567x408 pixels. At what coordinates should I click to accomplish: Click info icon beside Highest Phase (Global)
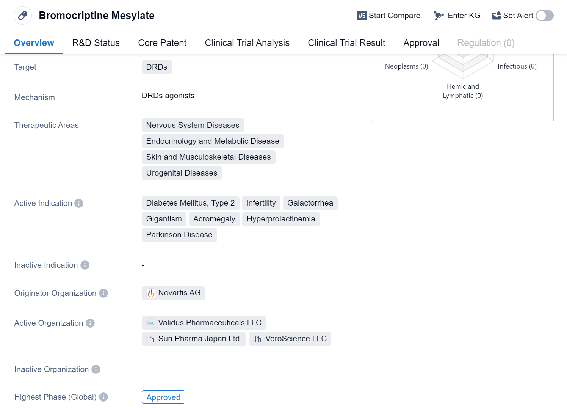click(103, 397)
